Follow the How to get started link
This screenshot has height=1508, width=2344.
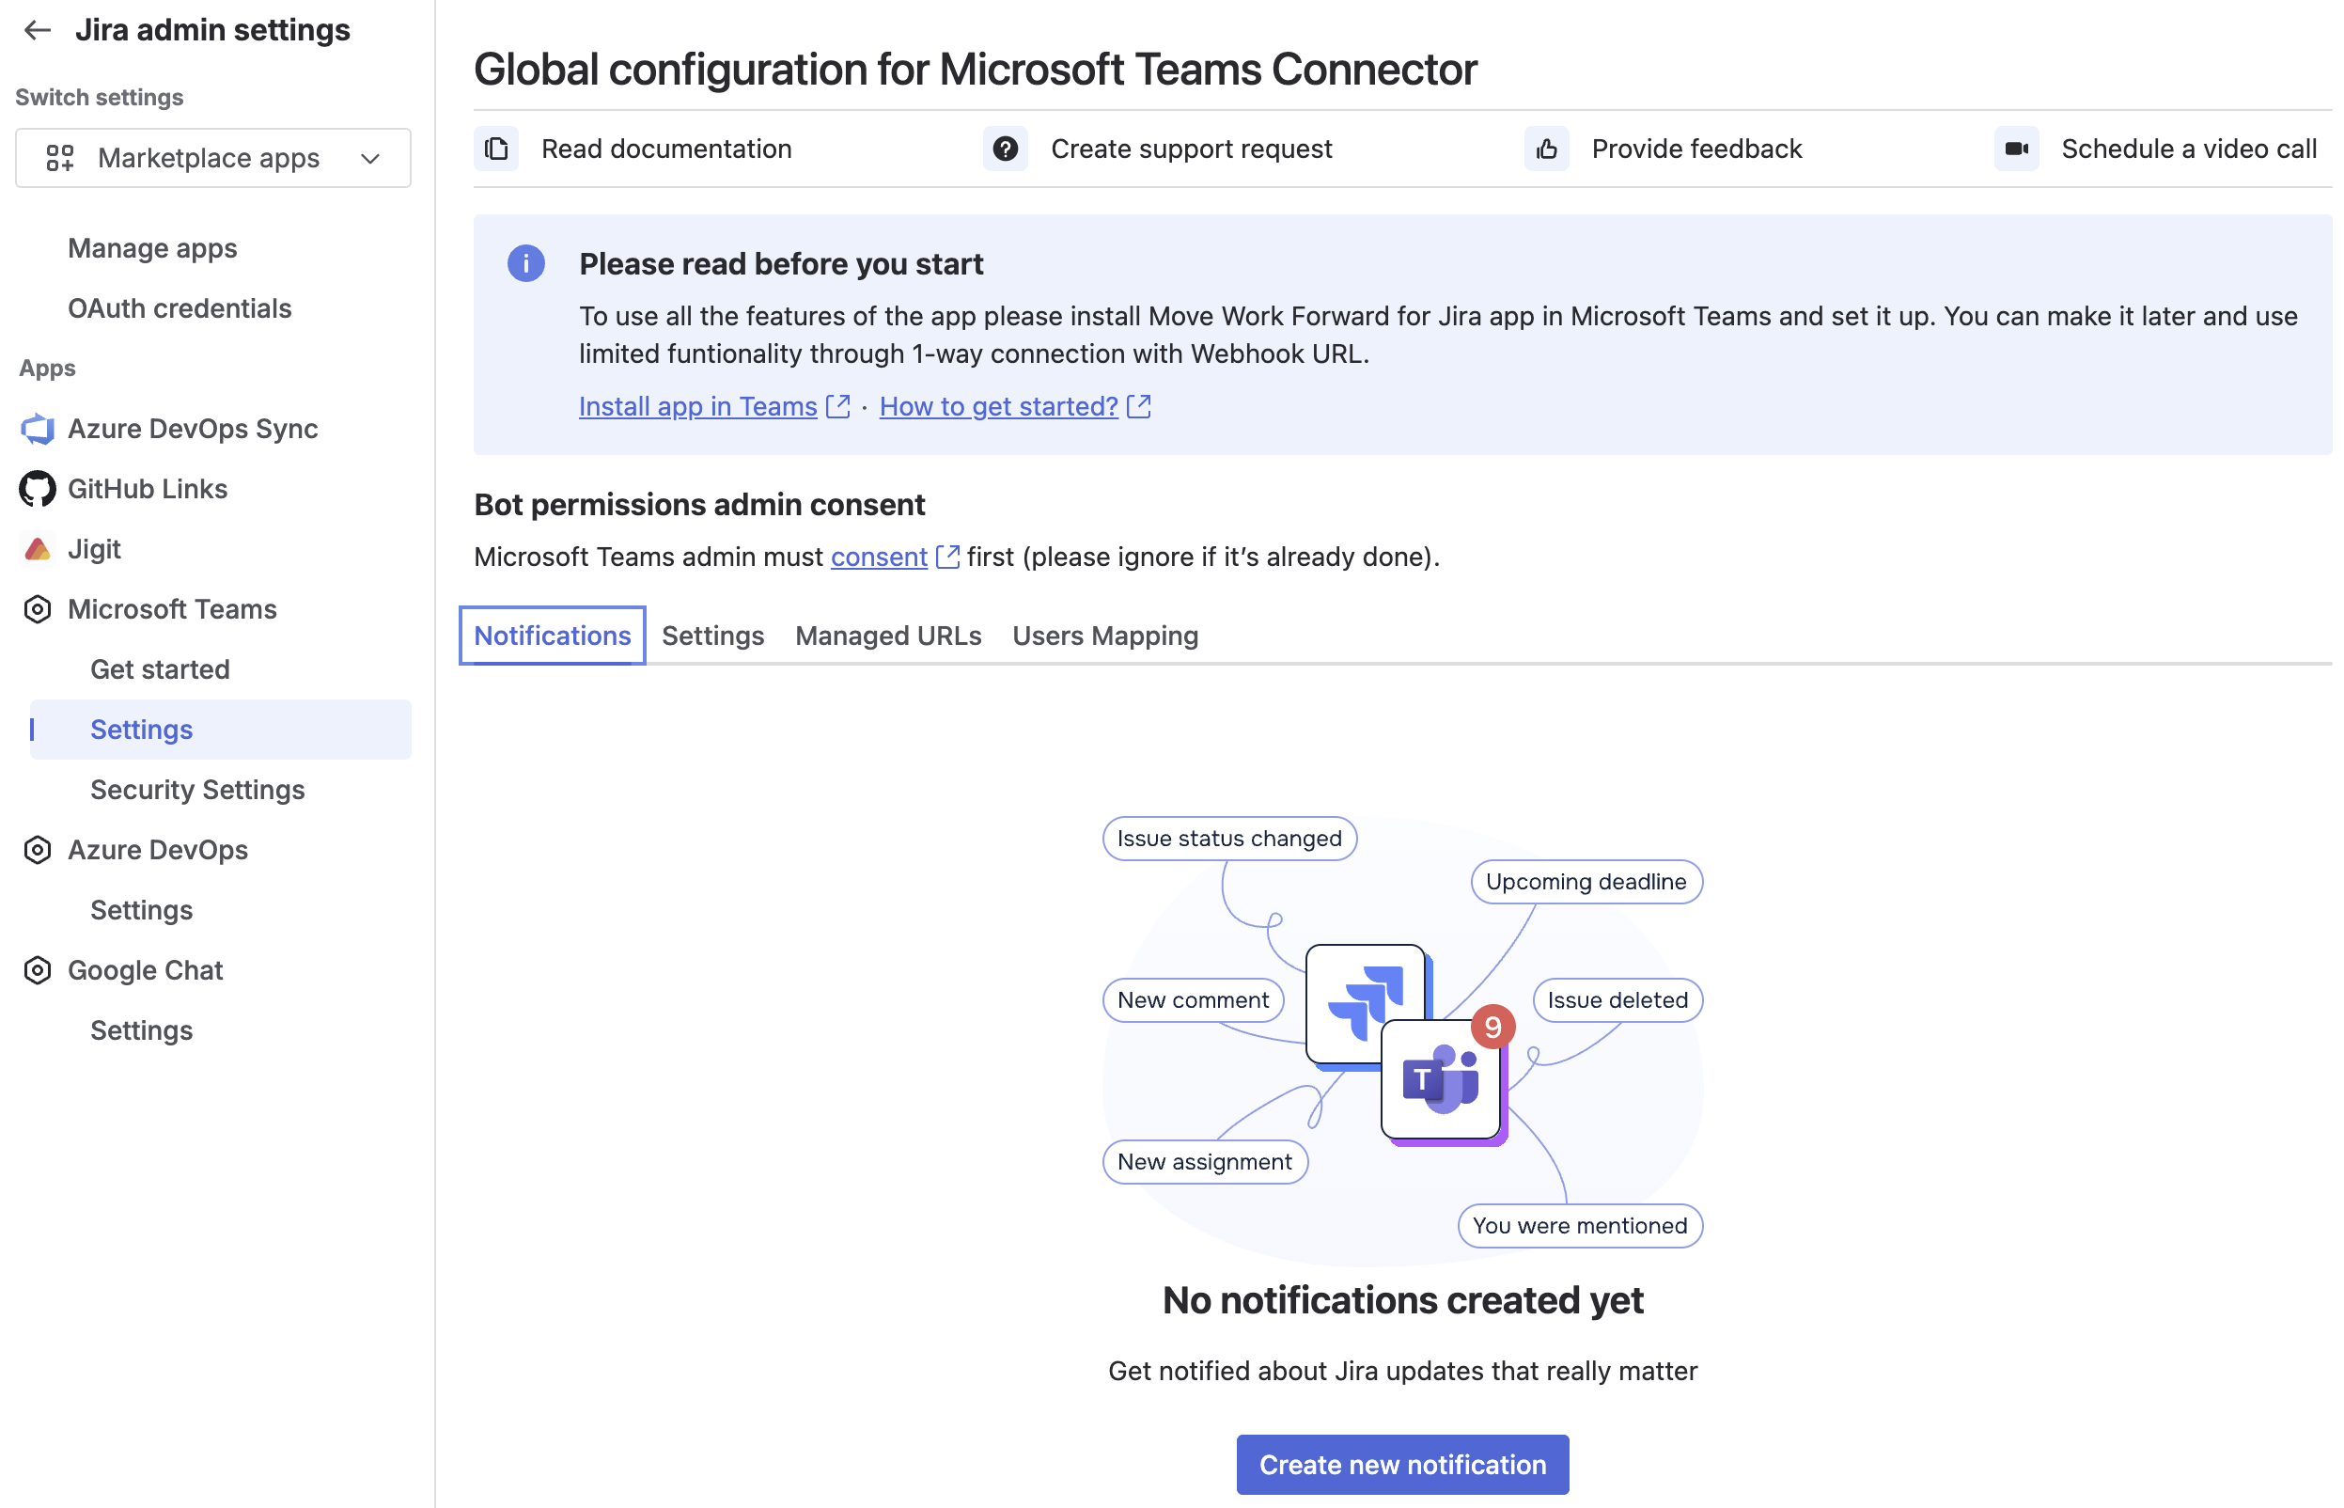tap(998, 406)
